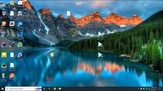Open the clock showing 01-Dec-22
163x91 pixels.
tap(154, 89)
